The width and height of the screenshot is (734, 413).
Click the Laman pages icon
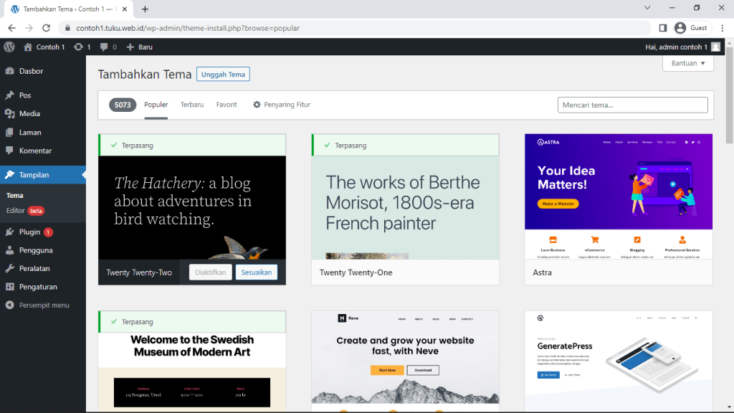tap(9, 133)
